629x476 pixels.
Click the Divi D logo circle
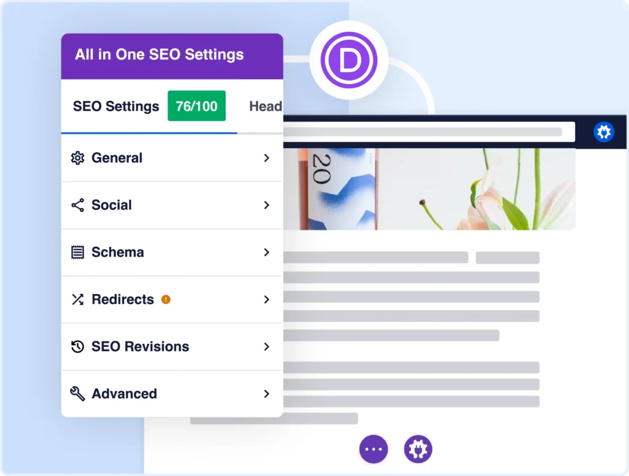pos(349,60)
